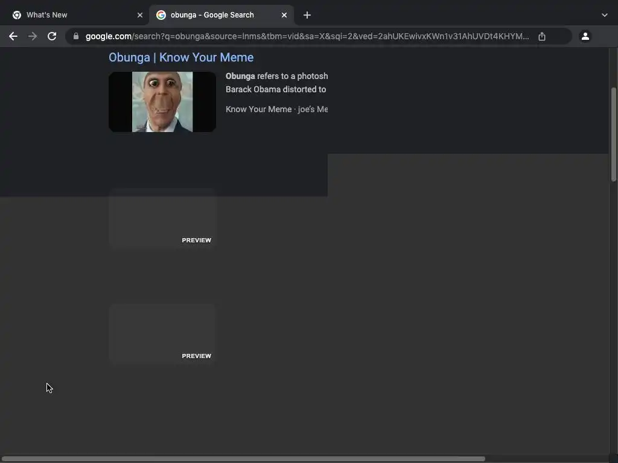Click the Chrome icon on What's New tab

(x=17, y=15)
